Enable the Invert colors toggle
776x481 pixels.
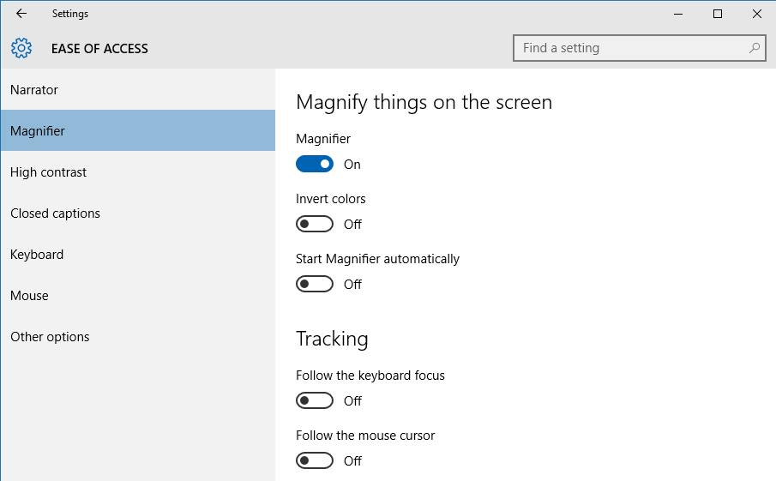pos(315,224)
